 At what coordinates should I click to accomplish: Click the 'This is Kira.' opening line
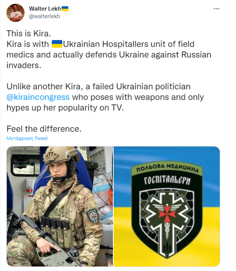28,34
